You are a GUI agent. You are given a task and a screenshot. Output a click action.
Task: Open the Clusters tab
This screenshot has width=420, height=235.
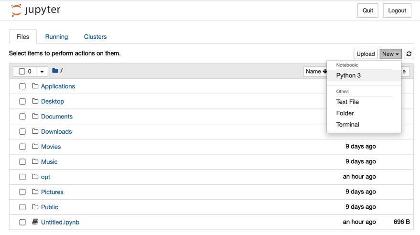(x=95, y=37)
